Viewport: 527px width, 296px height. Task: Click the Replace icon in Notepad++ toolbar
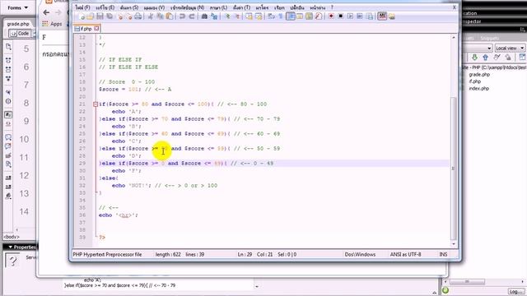(x=214, y=16)
